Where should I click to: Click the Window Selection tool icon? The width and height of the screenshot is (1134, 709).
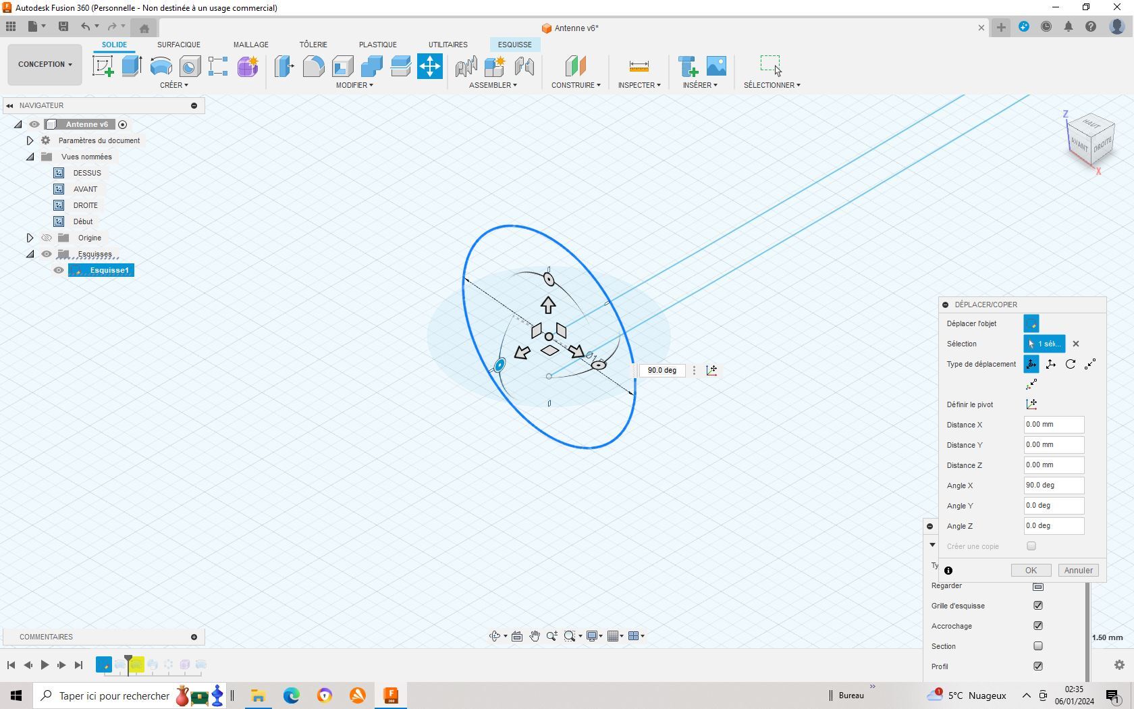(771, 65)
